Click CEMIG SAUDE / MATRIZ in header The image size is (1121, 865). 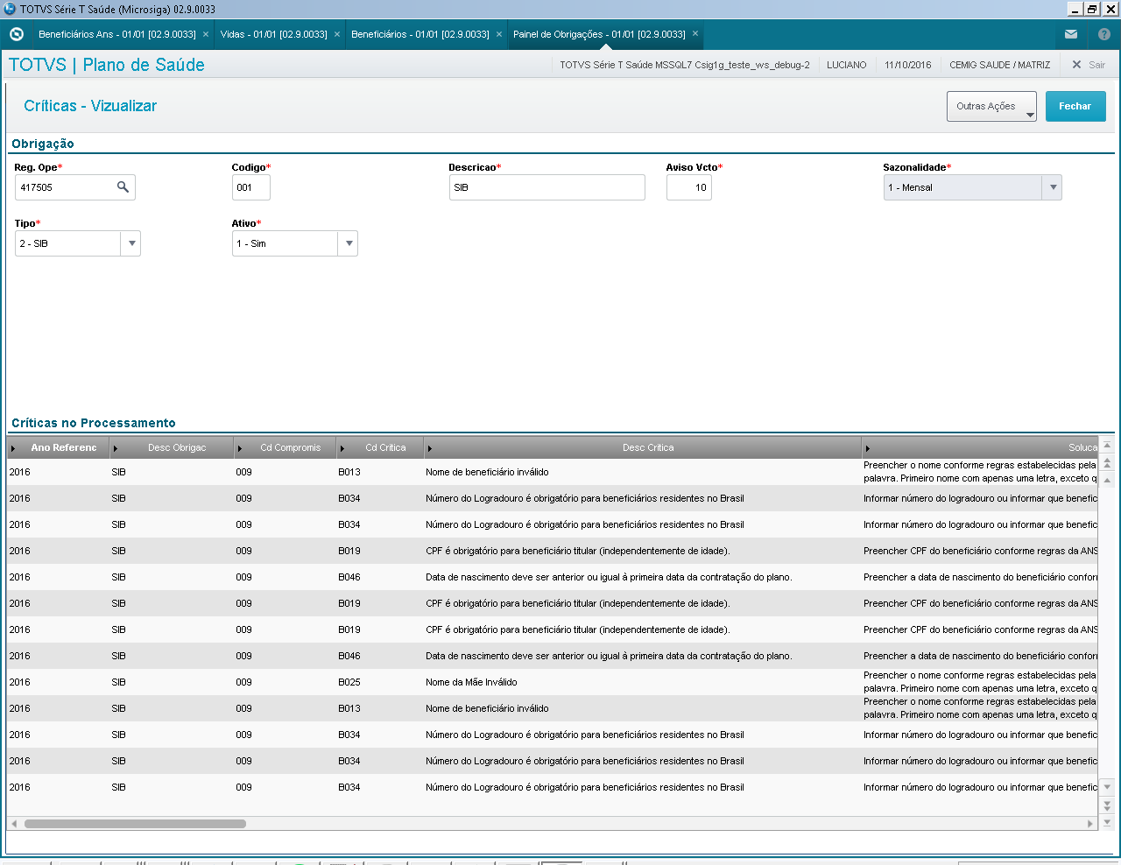click(x=1000, y=65)
